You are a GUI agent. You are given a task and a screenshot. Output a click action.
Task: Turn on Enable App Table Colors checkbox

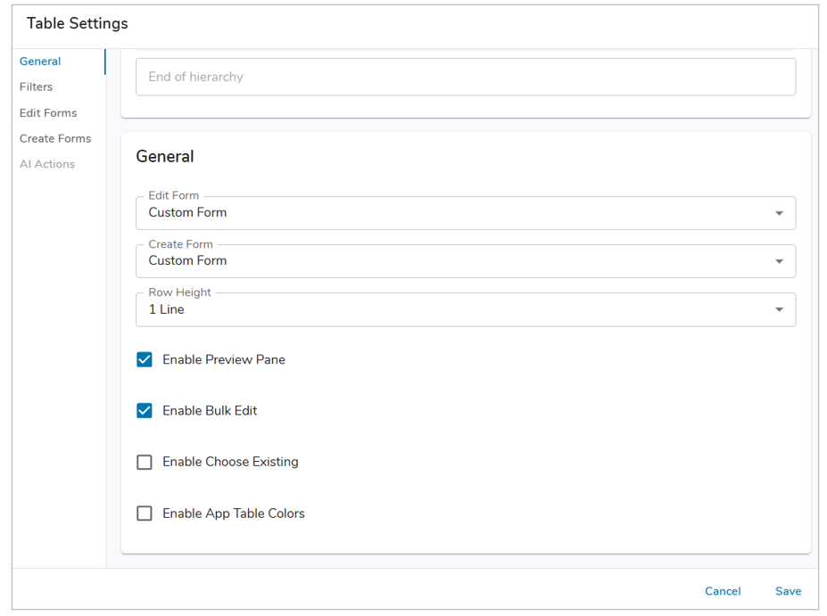tap(145, 513)
